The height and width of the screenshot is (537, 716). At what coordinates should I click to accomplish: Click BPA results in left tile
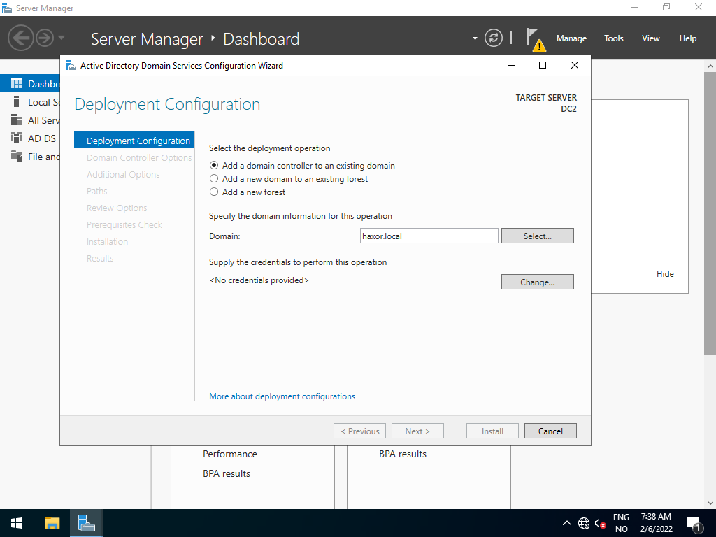click(x=227, y=473)
